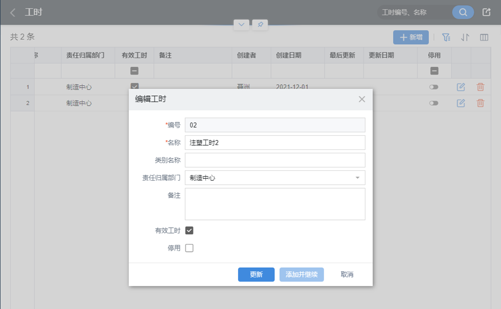The image size is (501, 309).
Task: Click the 更新 button
Action: coord(256,275)
